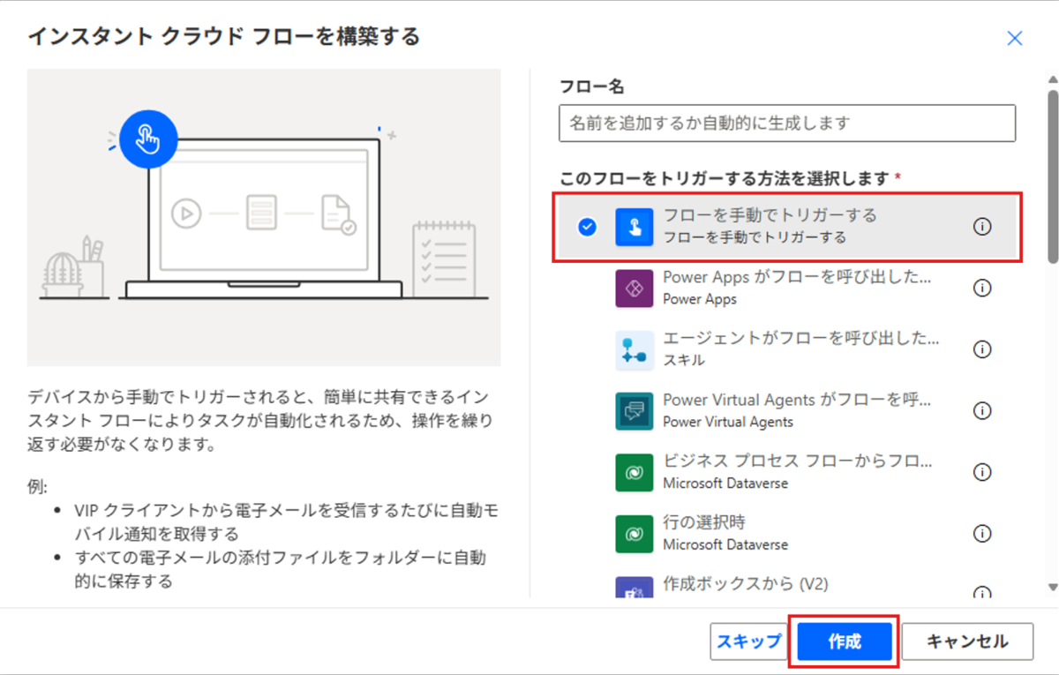This screenshot has height=675, width=1059.
Task: Click the Dataverse icon for ビジネス プロセス フロー
Action: pos(634,472)
